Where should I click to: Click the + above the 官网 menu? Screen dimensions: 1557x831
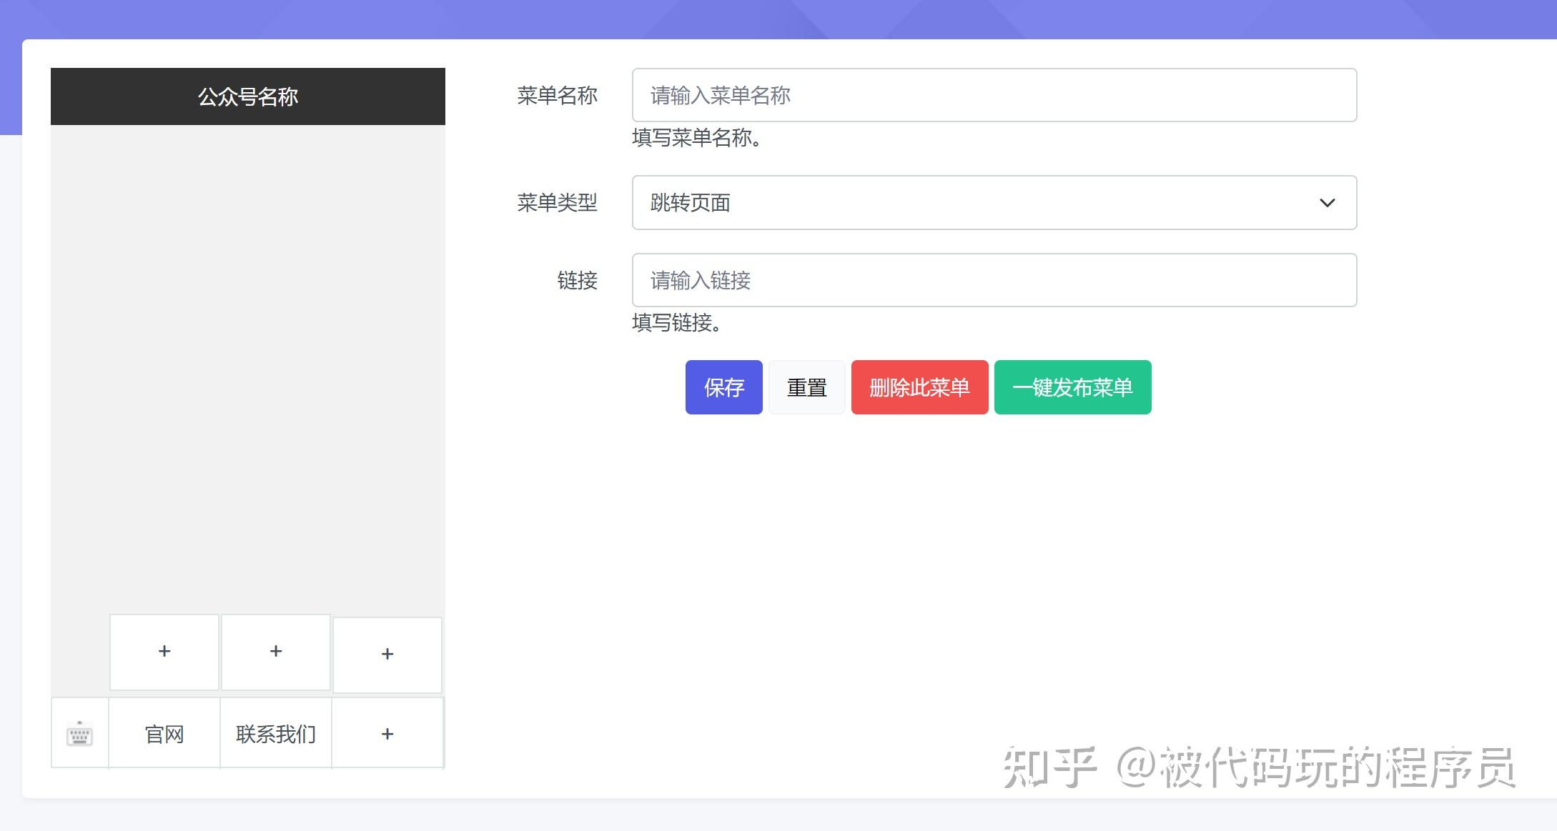pyautogui.click(x=164, y=651)
